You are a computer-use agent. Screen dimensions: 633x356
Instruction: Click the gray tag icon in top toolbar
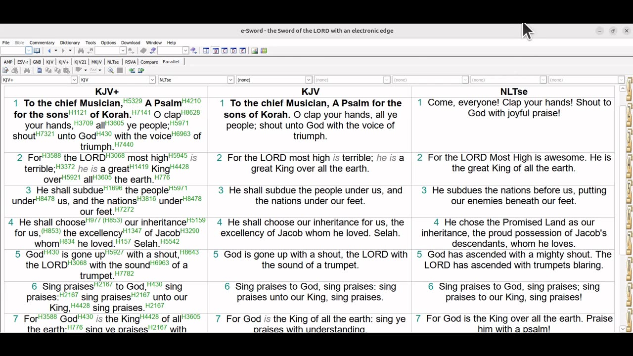click(143, 50)
